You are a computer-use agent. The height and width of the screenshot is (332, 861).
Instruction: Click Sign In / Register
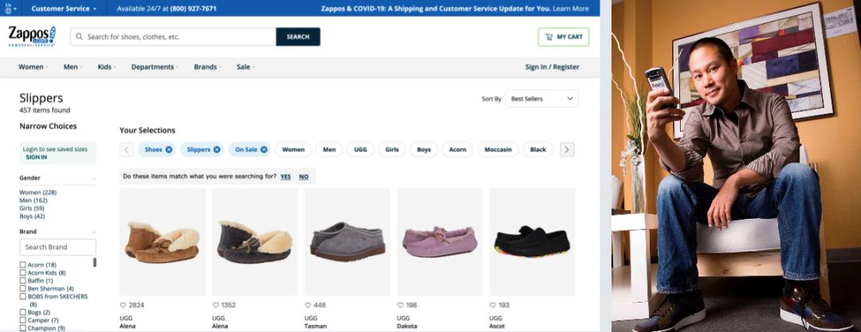[552, 67]
